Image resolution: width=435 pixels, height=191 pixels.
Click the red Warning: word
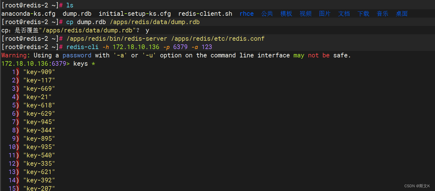click(x=16, y=55)
